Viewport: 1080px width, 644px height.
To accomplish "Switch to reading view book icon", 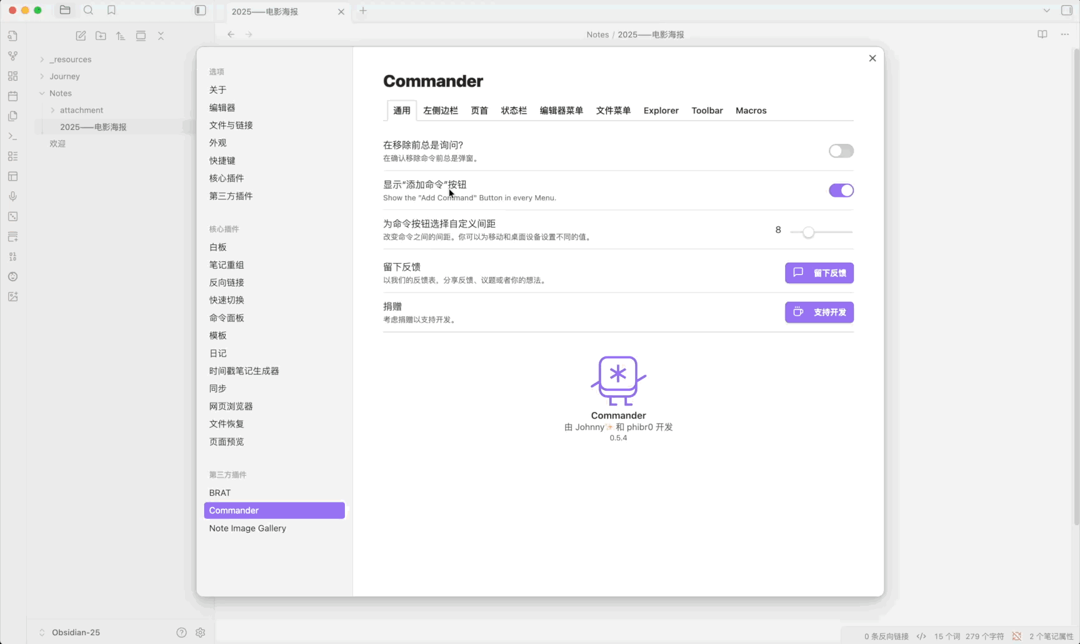I will coord(1042,34).
